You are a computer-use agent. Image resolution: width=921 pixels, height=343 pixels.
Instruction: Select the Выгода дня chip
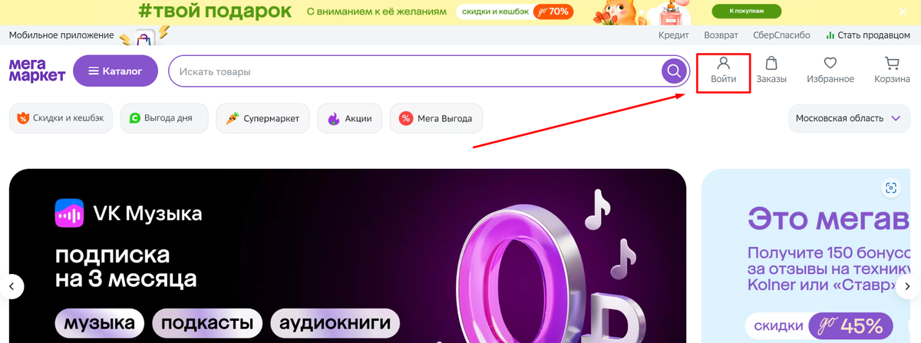coord(164,118)
